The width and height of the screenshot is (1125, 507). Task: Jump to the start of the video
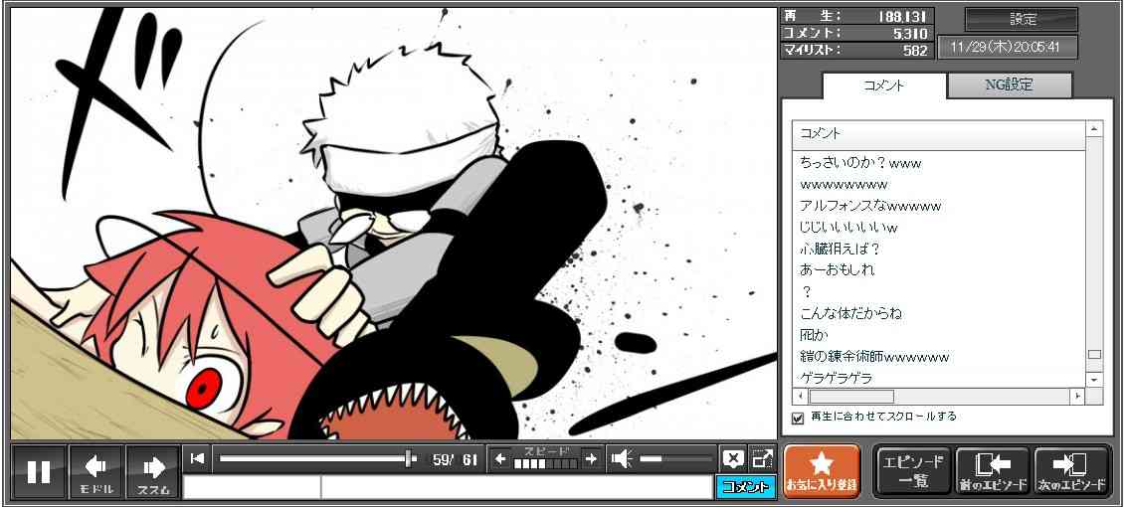pos(198,458)
